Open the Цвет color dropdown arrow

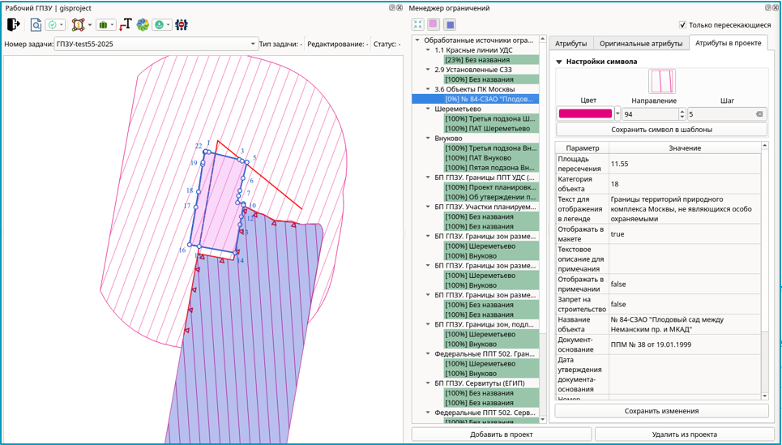tap(617, 113)
